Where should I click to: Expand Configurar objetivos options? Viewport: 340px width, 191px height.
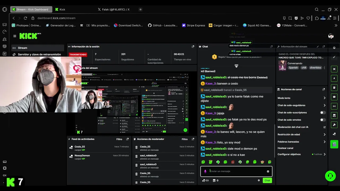(x=324, y=154)
